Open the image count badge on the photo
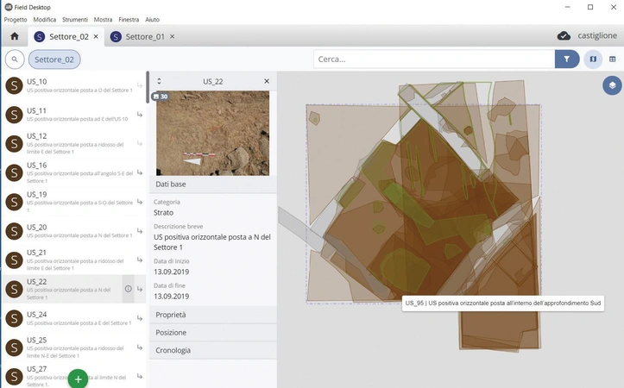624x388 pixels. click(160, 97)
